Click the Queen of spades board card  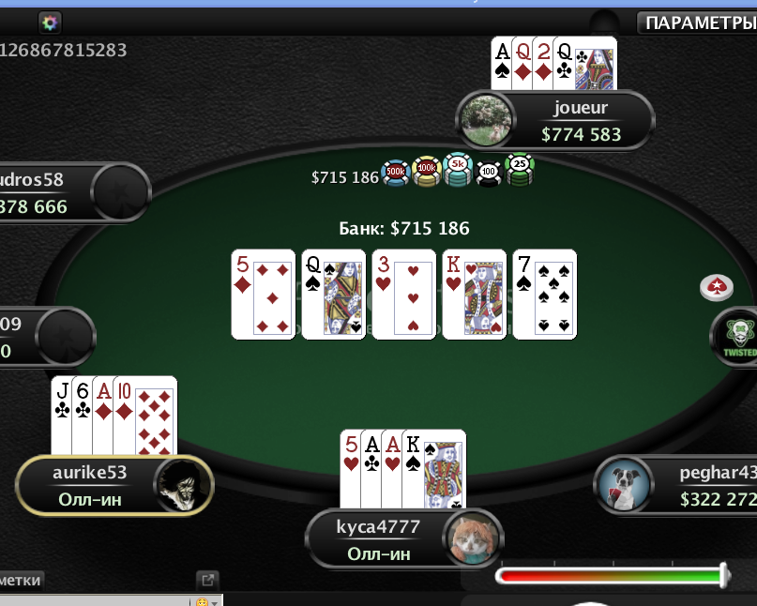pos(334,295)
